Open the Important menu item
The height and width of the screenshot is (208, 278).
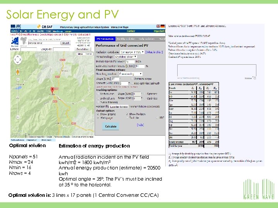pos(159,31)
